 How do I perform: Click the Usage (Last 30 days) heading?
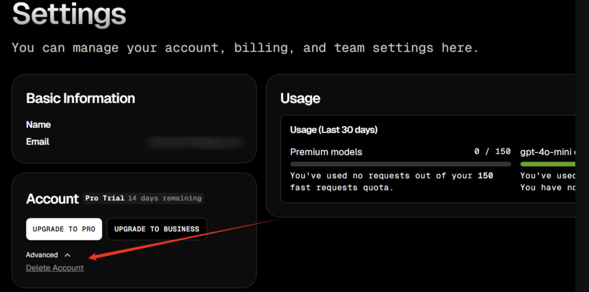334,130
